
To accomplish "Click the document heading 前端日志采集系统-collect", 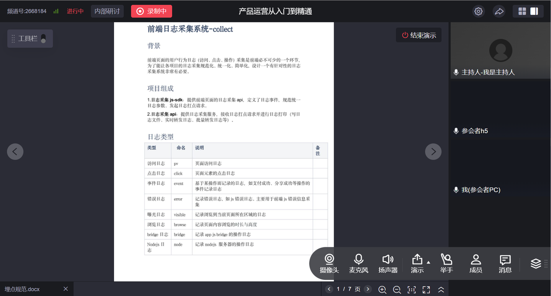I will [190, 29].
